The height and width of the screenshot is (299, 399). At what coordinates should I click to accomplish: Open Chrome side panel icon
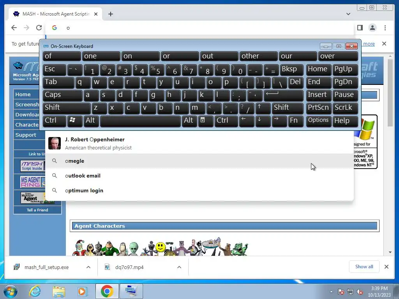click(x=360, y=28)
